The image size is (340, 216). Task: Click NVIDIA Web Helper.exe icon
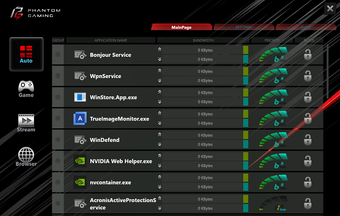tap(80, 161)
